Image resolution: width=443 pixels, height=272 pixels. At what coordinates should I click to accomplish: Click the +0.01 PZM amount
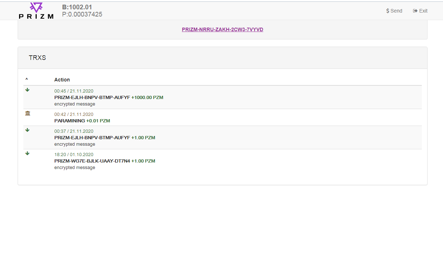(98, 121)
